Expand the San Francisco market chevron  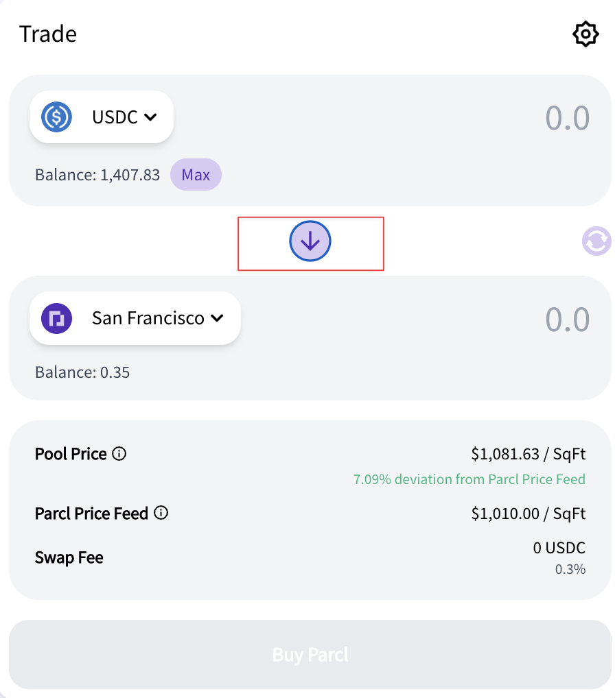(x=218, y=318)
